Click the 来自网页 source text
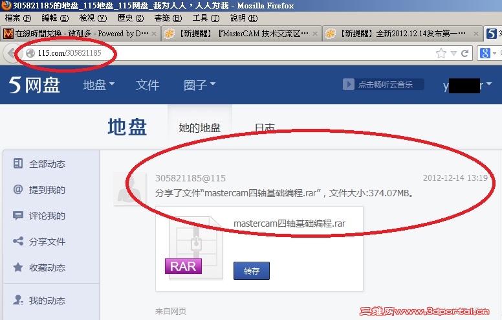 pos(171,311)
